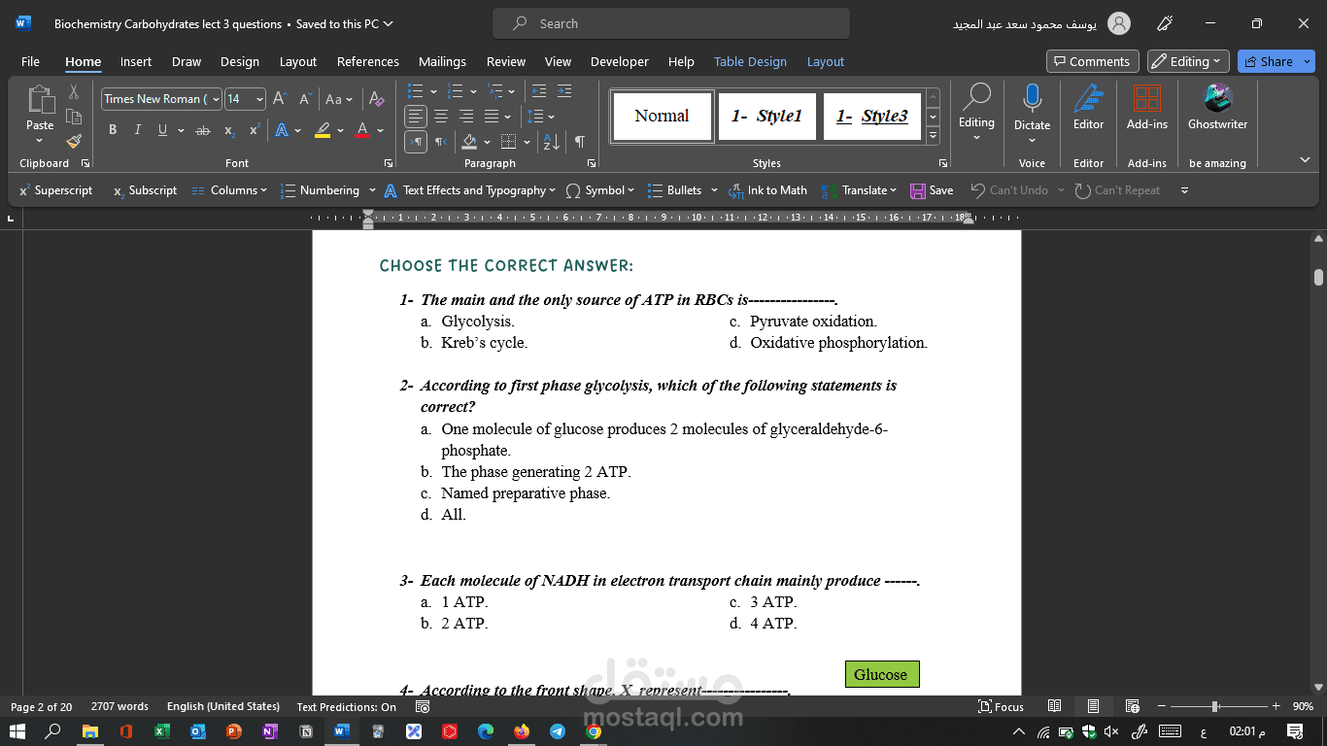Center align the paragraph text
The height and width of the screenshot is (746, 1327).
(441, 117)
